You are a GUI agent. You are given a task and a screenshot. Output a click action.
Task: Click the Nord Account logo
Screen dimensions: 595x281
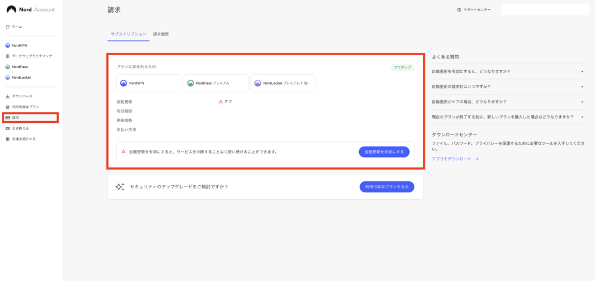31,9
